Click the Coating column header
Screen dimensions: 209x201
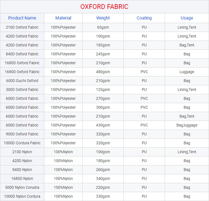[x=144, y=18]
